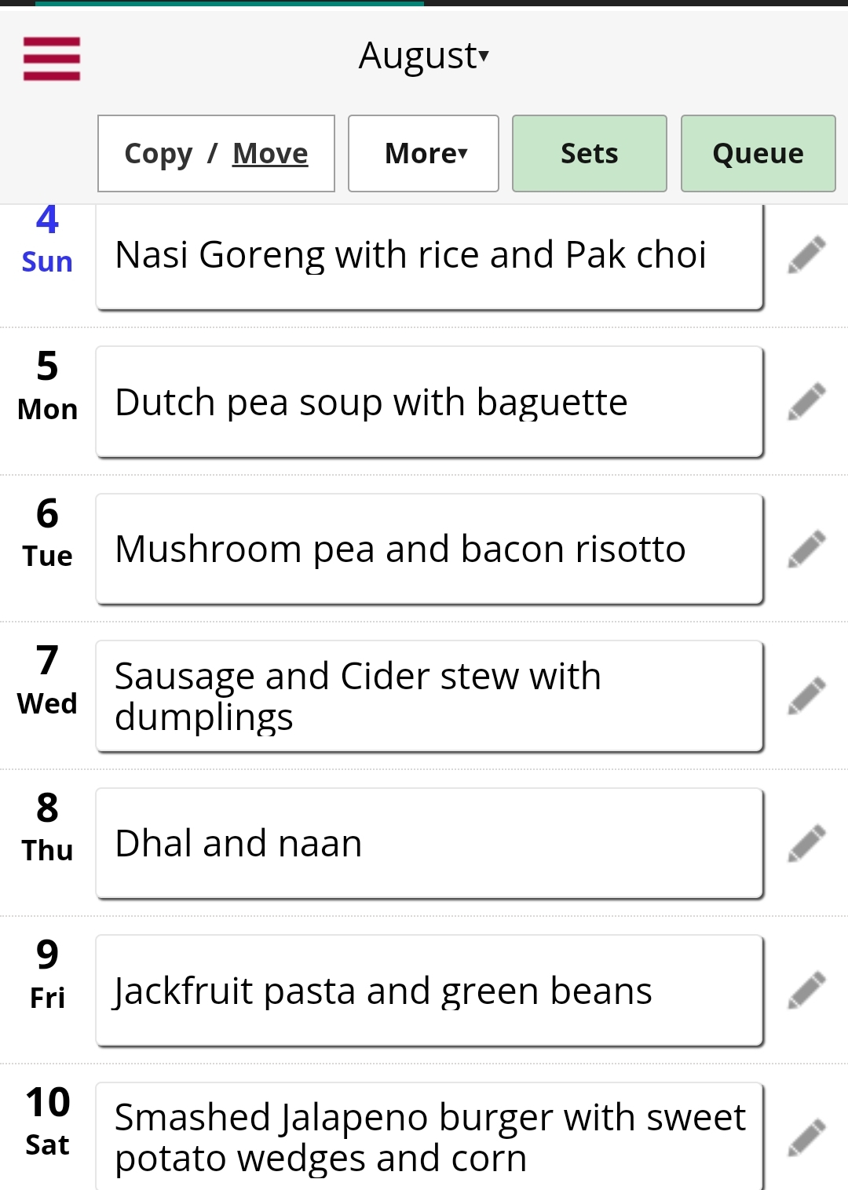Open the Sets panel
Screen dimensions: 848x1190
tap(590, 153)
